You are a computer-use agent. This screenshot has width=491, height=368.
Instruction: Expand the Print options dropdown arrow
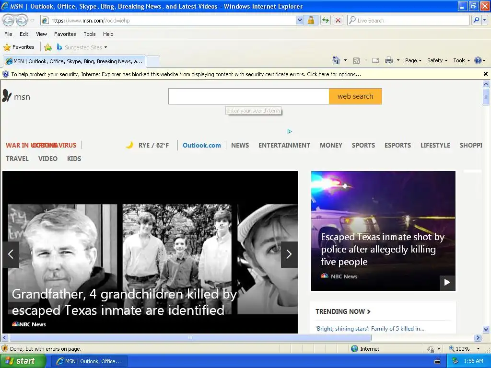tap(398, 60)
